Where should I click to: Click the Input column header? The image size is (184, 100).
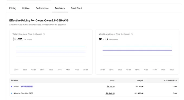coord(112,81)
